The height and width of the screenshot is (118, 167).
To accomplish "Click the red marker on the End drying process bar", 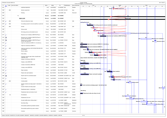I will [x=98, y=33].
